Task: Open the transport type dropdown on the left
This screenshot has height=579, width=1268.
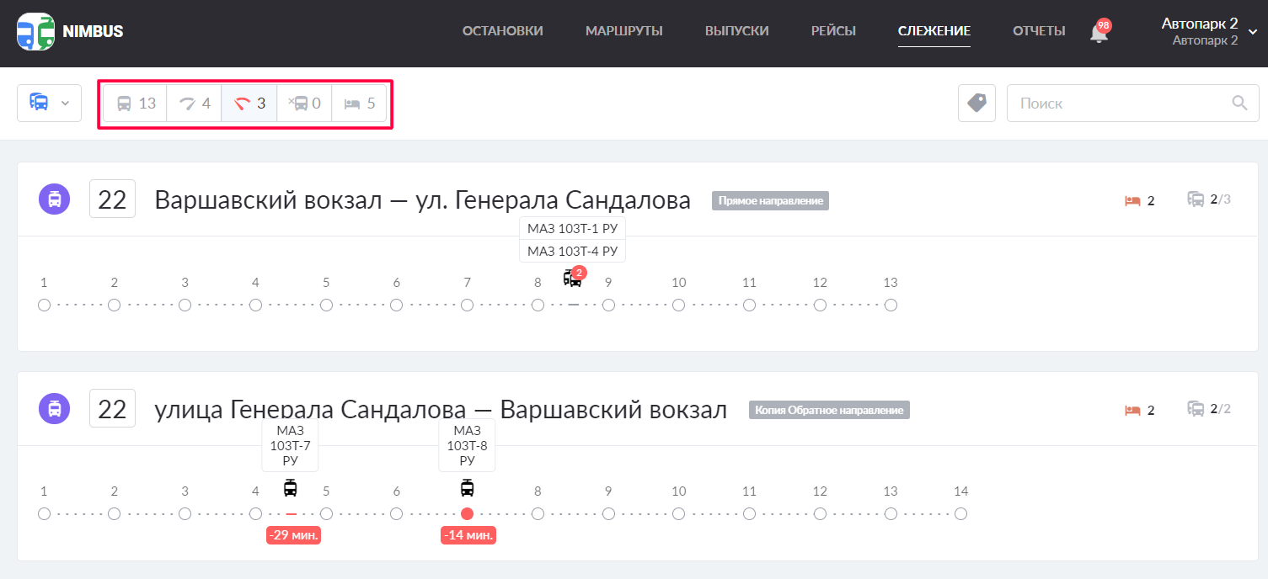Action: click(x=49, y=103)
